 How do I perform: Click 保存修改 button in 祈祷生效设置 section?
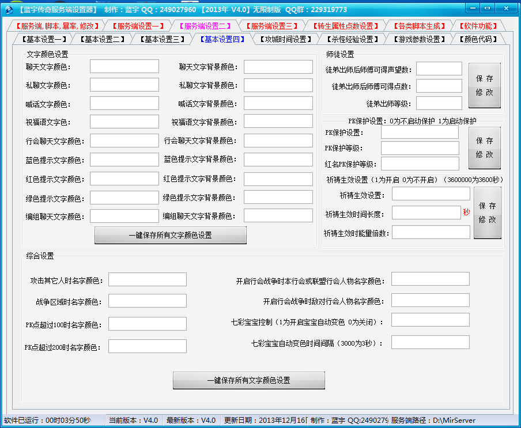pos(487,213)
